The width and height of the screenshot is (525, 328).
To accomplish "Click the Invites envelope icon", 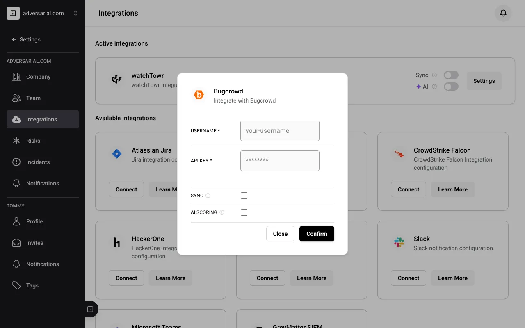I will tap(16, 243).
